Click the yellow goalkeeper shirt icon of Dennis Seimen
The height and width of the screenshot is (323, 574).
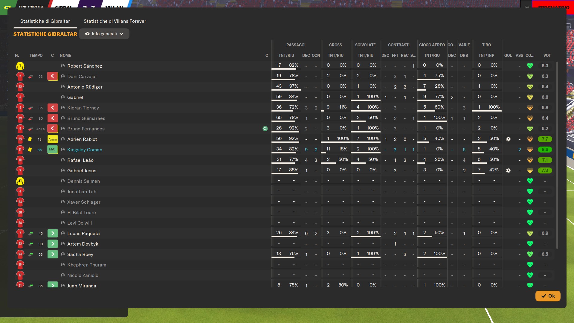pyautogui.click(x=20, y=181)
